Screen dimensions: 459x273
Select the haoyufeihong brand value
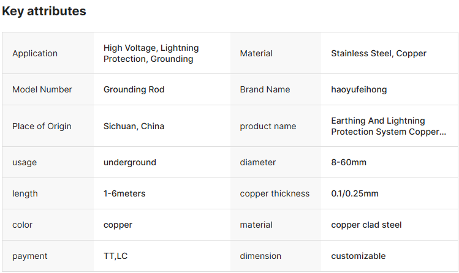[x=358, y=89]
